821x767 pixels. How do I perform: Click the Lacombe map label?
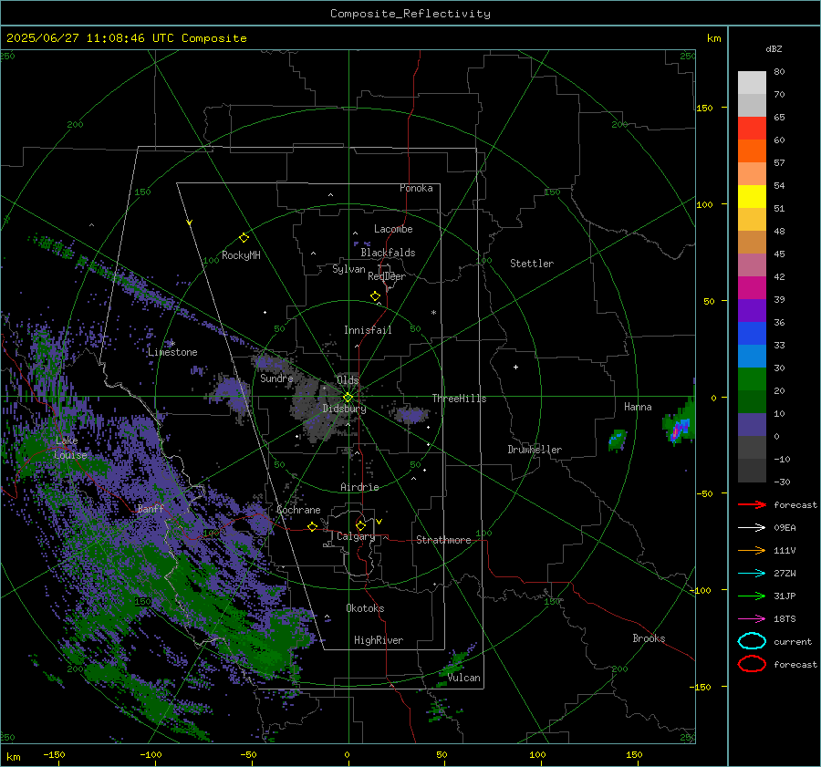(393, 229)
